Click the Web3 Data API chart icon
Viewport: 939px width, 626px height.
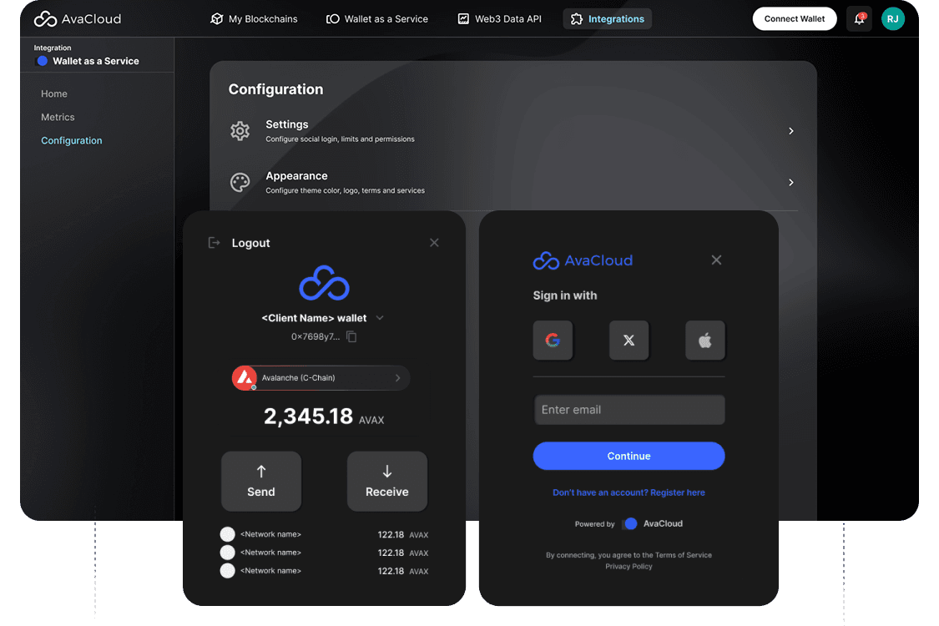[463, 19]
